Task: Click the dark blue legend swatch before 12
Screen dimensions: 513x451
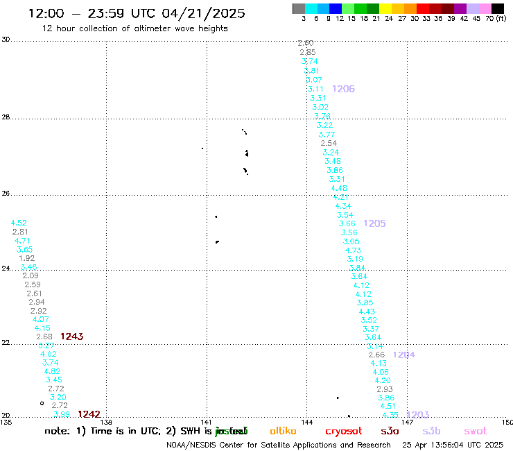Action: point(336,8)
